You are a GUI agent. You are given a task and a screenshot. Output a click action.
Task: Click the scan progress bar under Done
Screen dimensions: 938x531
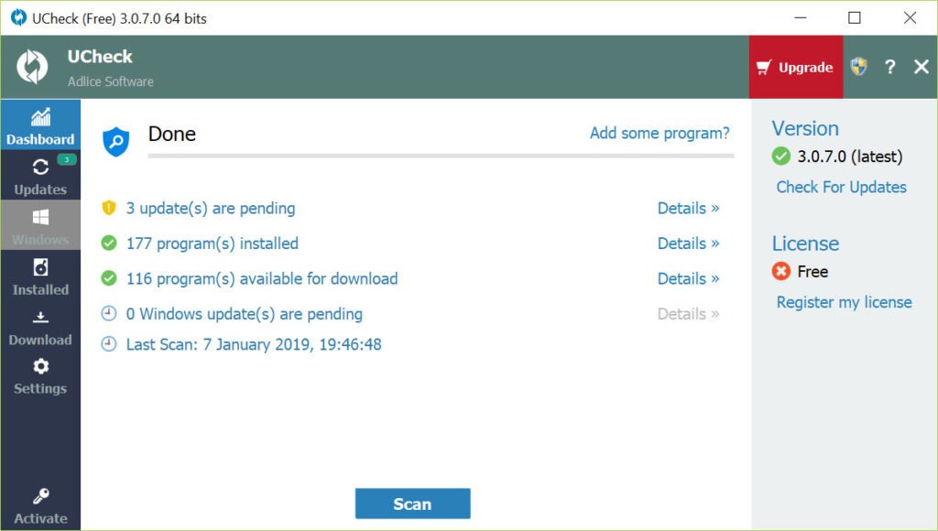[x=441, y=156]
